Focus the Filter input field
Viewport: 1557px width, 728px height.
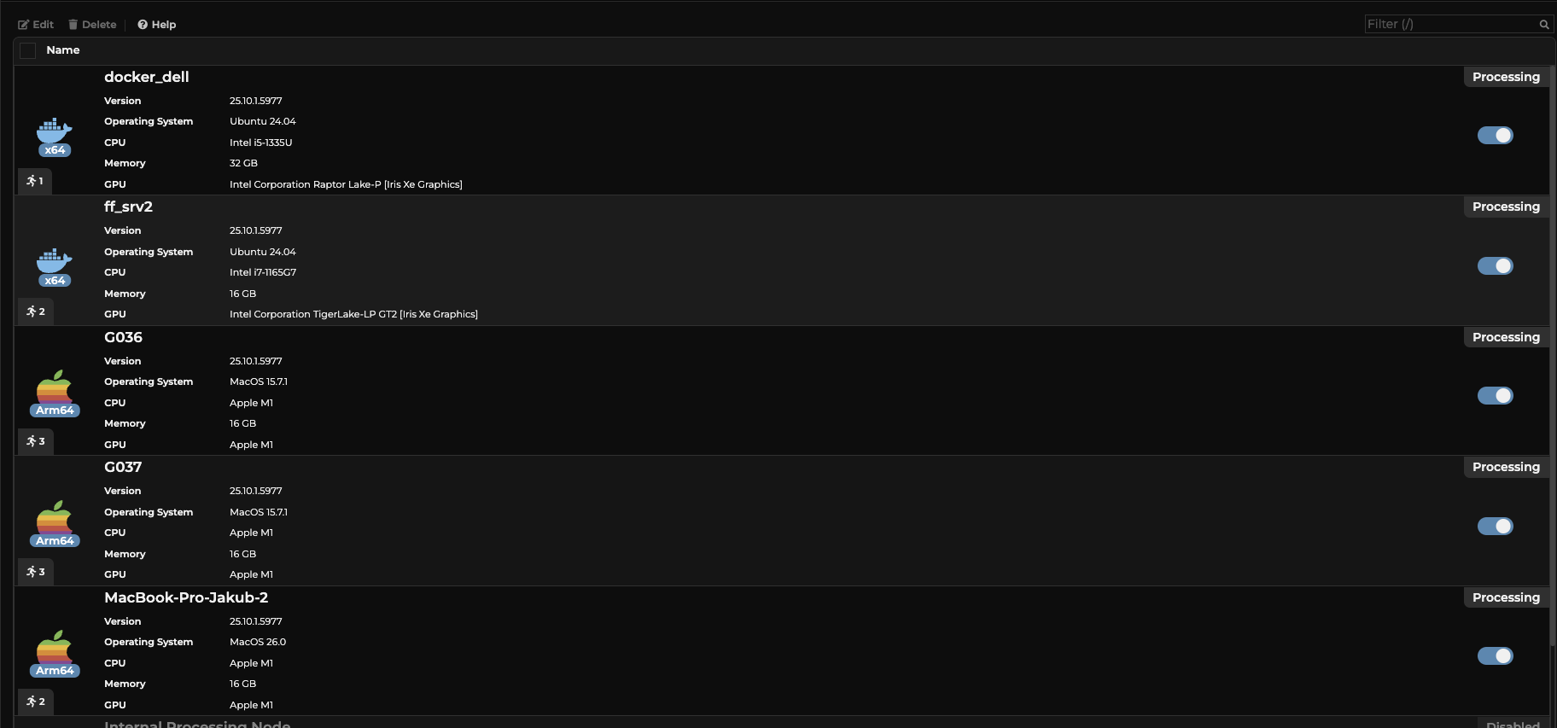point(1449,25)
